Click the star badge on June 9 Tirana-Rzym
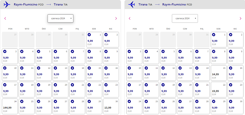 (x=231, y=51)
